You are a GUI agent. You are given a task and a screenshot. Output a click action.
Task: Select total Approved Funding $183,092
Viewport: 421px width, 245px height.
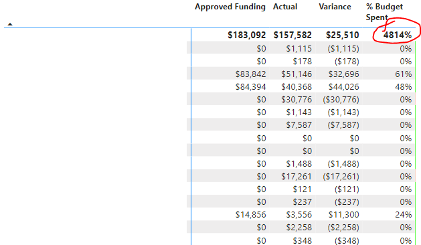pos(247,35)
